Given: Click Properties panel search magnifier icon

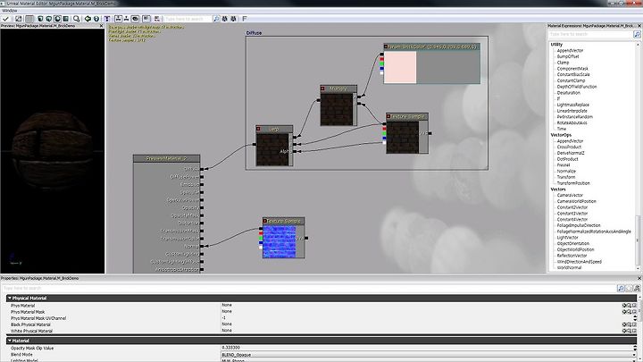Looking at the screenshot, I should (x=621, y=289).
